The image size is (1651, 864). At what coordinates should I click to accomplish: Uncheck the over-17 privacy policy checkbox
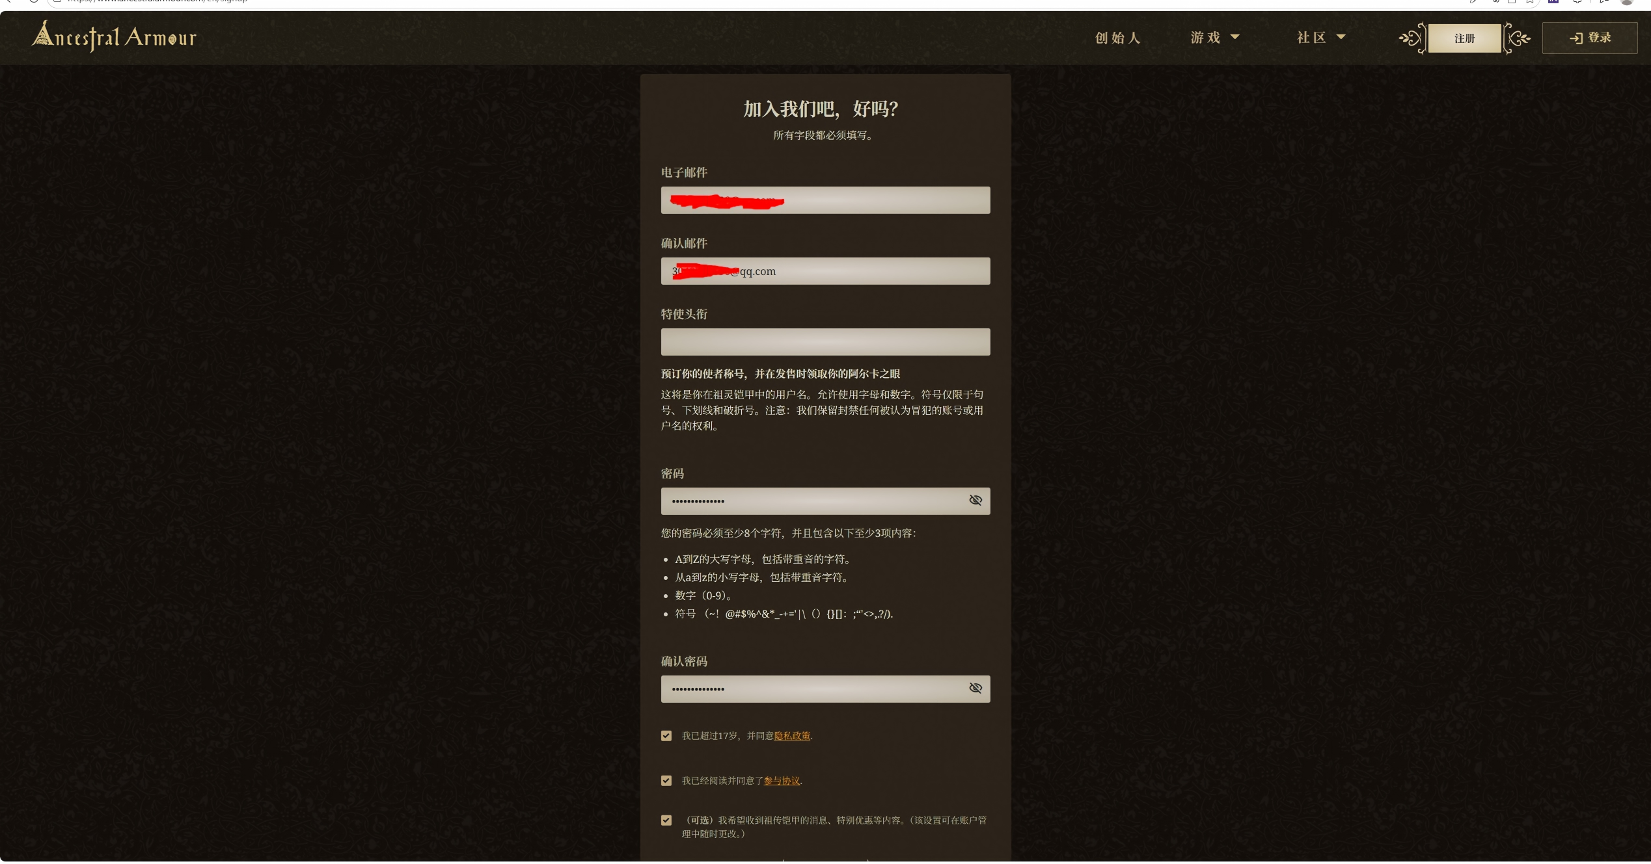pyautogui.click(x=666, y=736)
